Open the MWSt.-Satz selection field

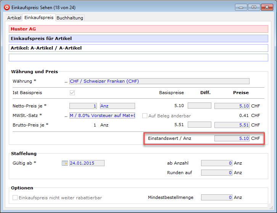tap(102, 115)
